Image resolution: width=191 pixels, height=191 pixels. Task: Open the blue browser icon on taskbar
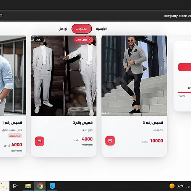click(x=52, y=186)
